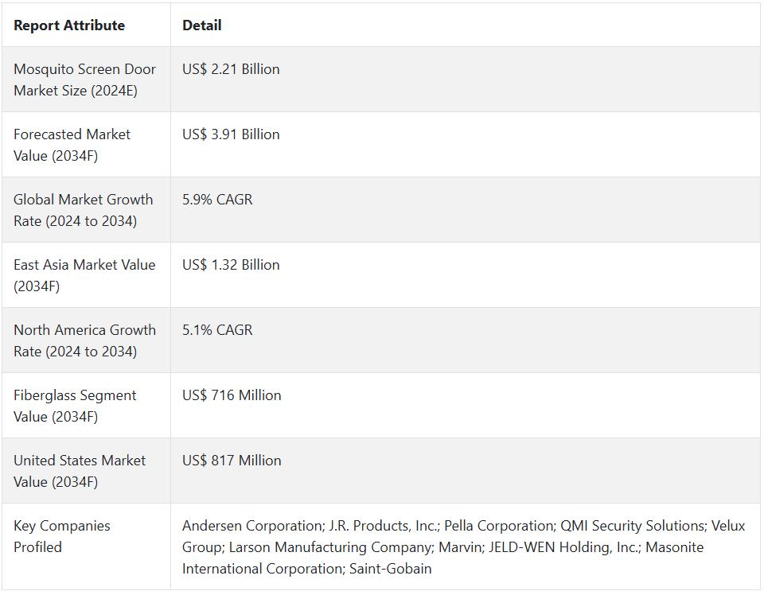Select the North America Growth Rate cell
Viewport: 764px width, 595px height.
(x=84, y=340)
